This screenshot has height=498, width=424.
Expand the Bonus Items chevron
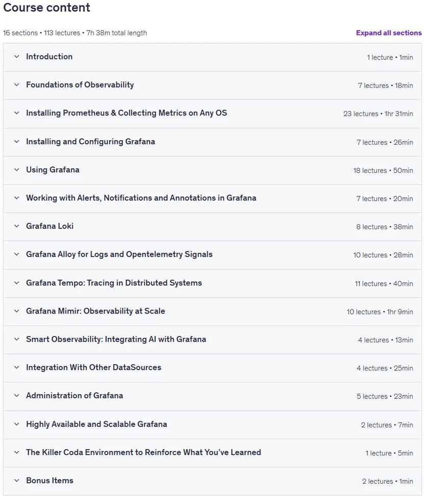click(x=16, y=481)
